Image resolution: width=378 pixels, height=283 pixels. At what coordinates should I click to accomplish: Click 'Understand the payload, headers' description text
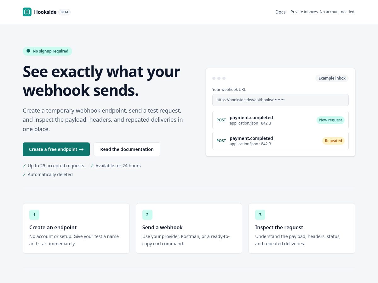click(x=298, y=240)
